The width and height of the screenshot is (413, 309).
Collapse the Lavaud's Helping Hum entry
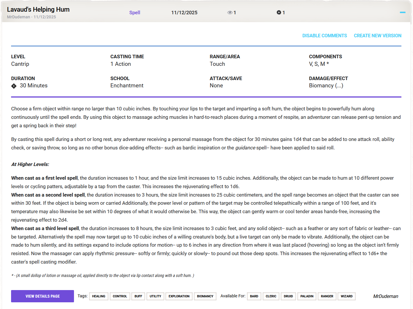(x=403, y=13)
